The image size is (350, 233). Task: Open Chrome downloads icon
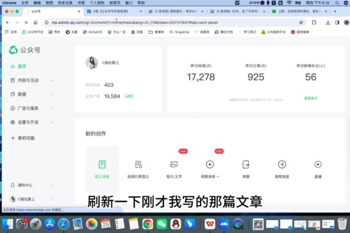328,23
